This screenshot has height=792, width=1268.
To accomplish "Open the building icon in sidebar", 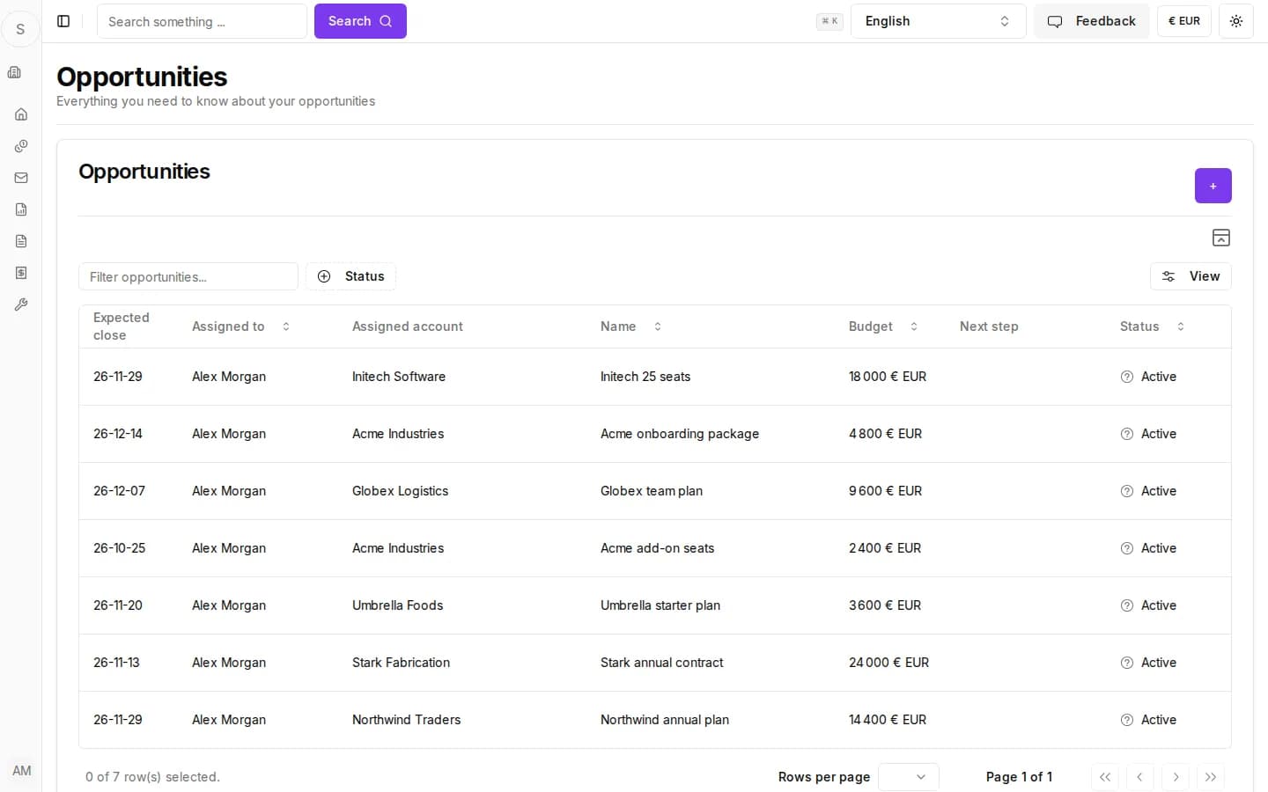I will pos(14,72).
